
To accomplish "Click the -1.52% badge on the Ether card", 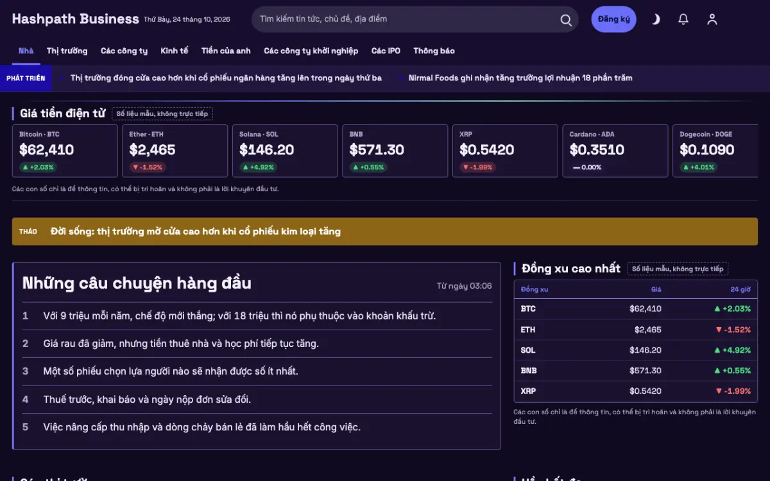I will [x=148, y=167].
